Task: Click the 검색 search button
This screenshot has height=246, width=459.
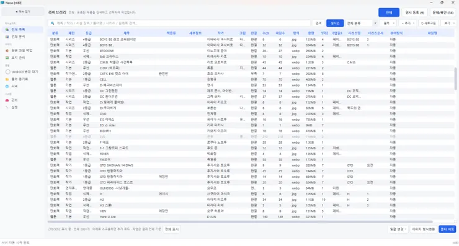Action: tap(318, 23)
